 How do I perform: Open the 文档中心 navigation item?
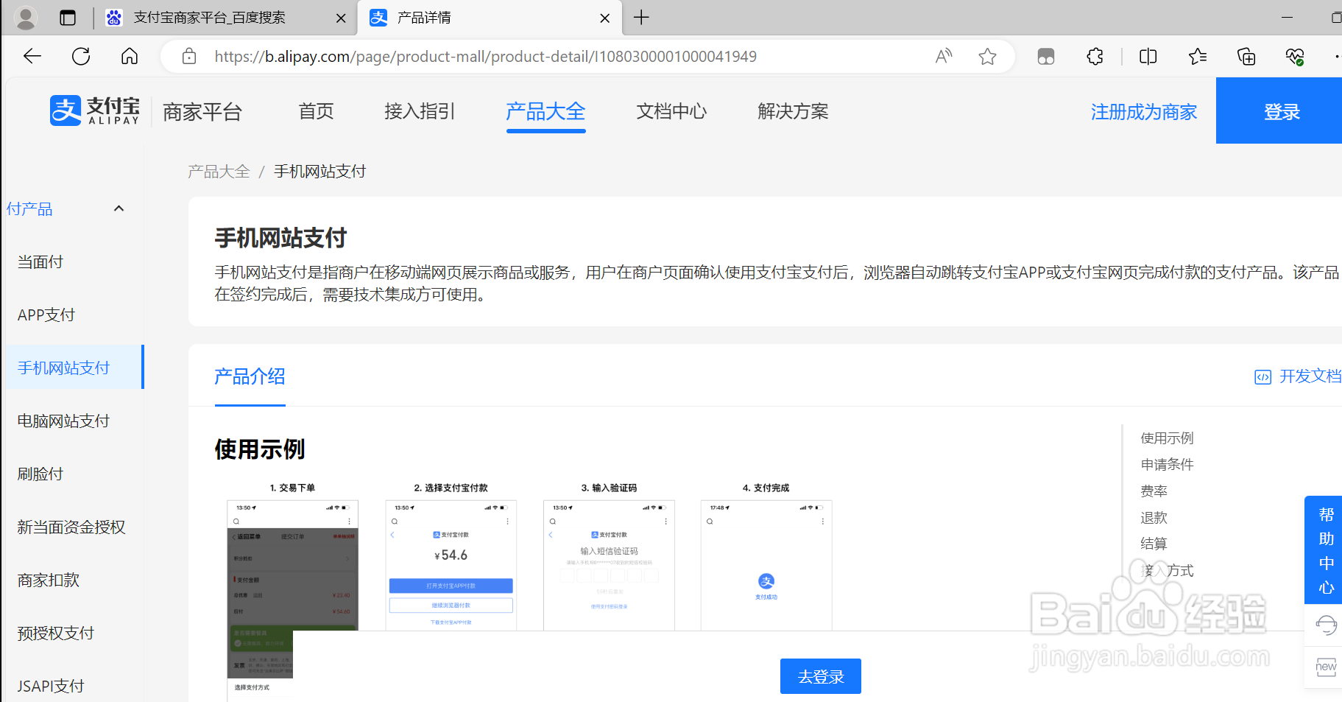(x=671, y=111)
